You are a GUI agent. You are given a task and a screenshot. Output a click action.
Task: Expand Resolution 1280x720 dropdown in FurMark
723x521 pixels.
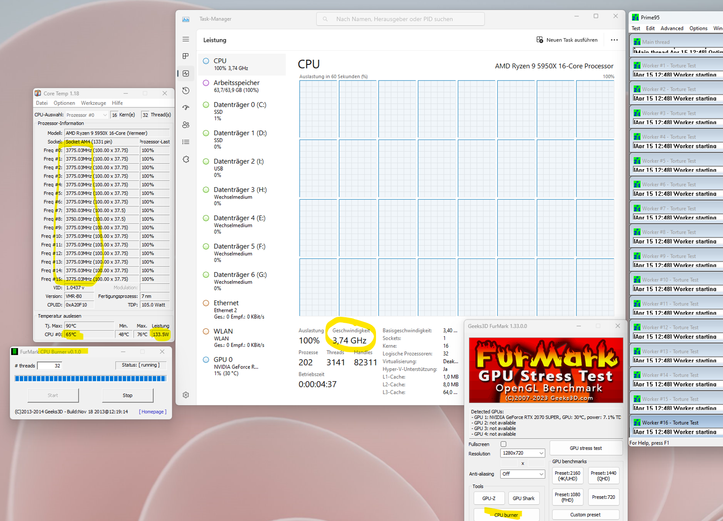[x=522, y=453]
